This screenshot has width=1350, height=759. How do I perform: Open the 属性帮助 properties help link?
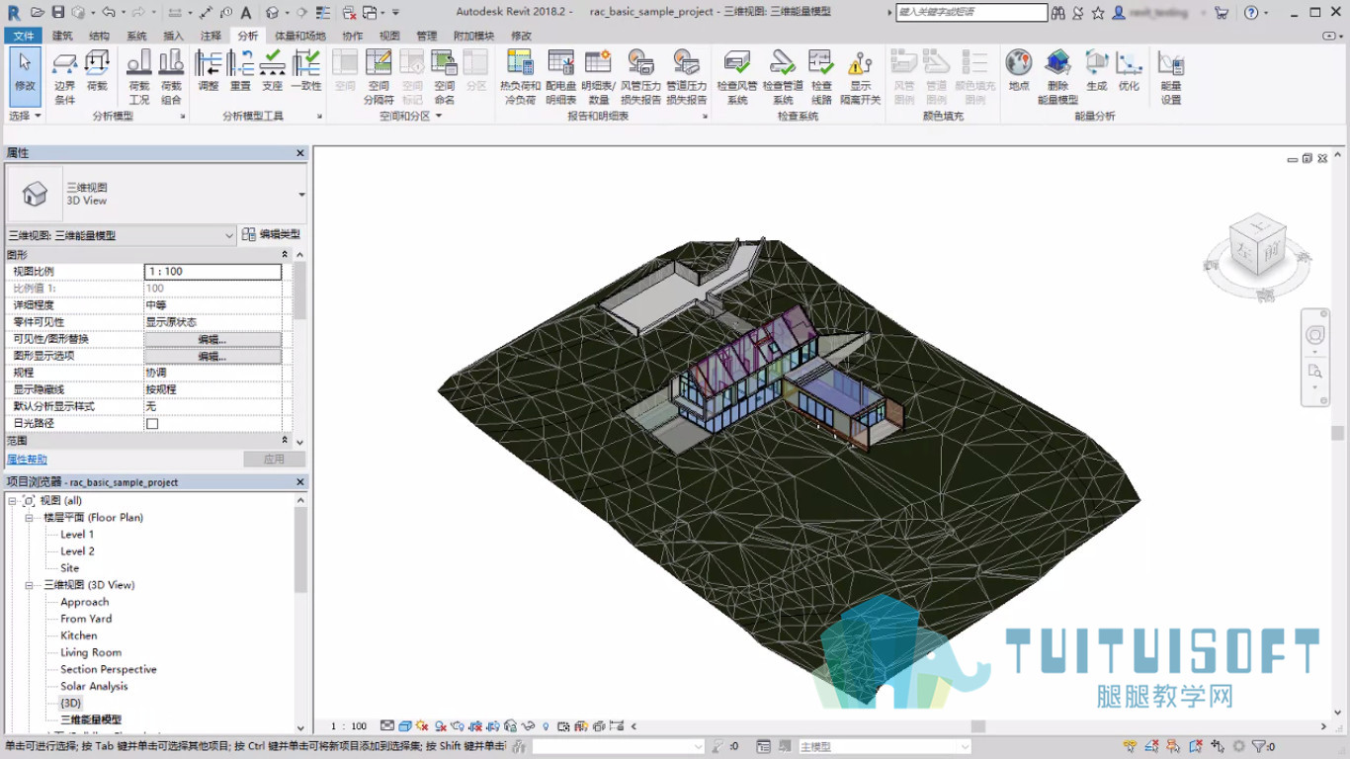click(x=28, y=460)
